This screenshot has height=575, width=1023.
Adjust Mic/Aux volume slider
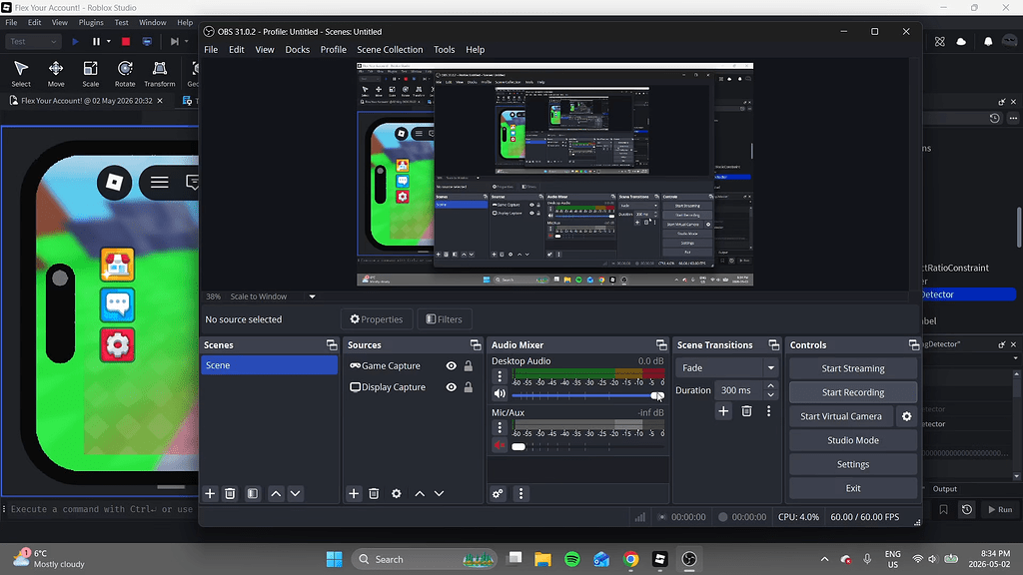587,446
